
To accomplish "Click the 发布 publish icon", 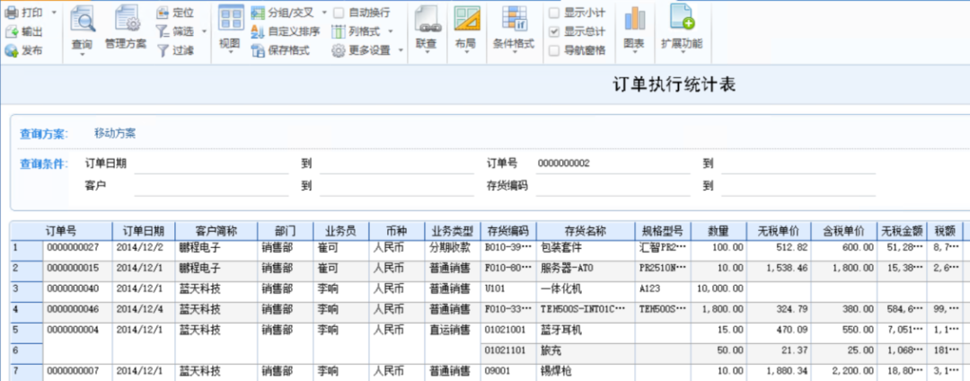I will click(x=12, y=50).
